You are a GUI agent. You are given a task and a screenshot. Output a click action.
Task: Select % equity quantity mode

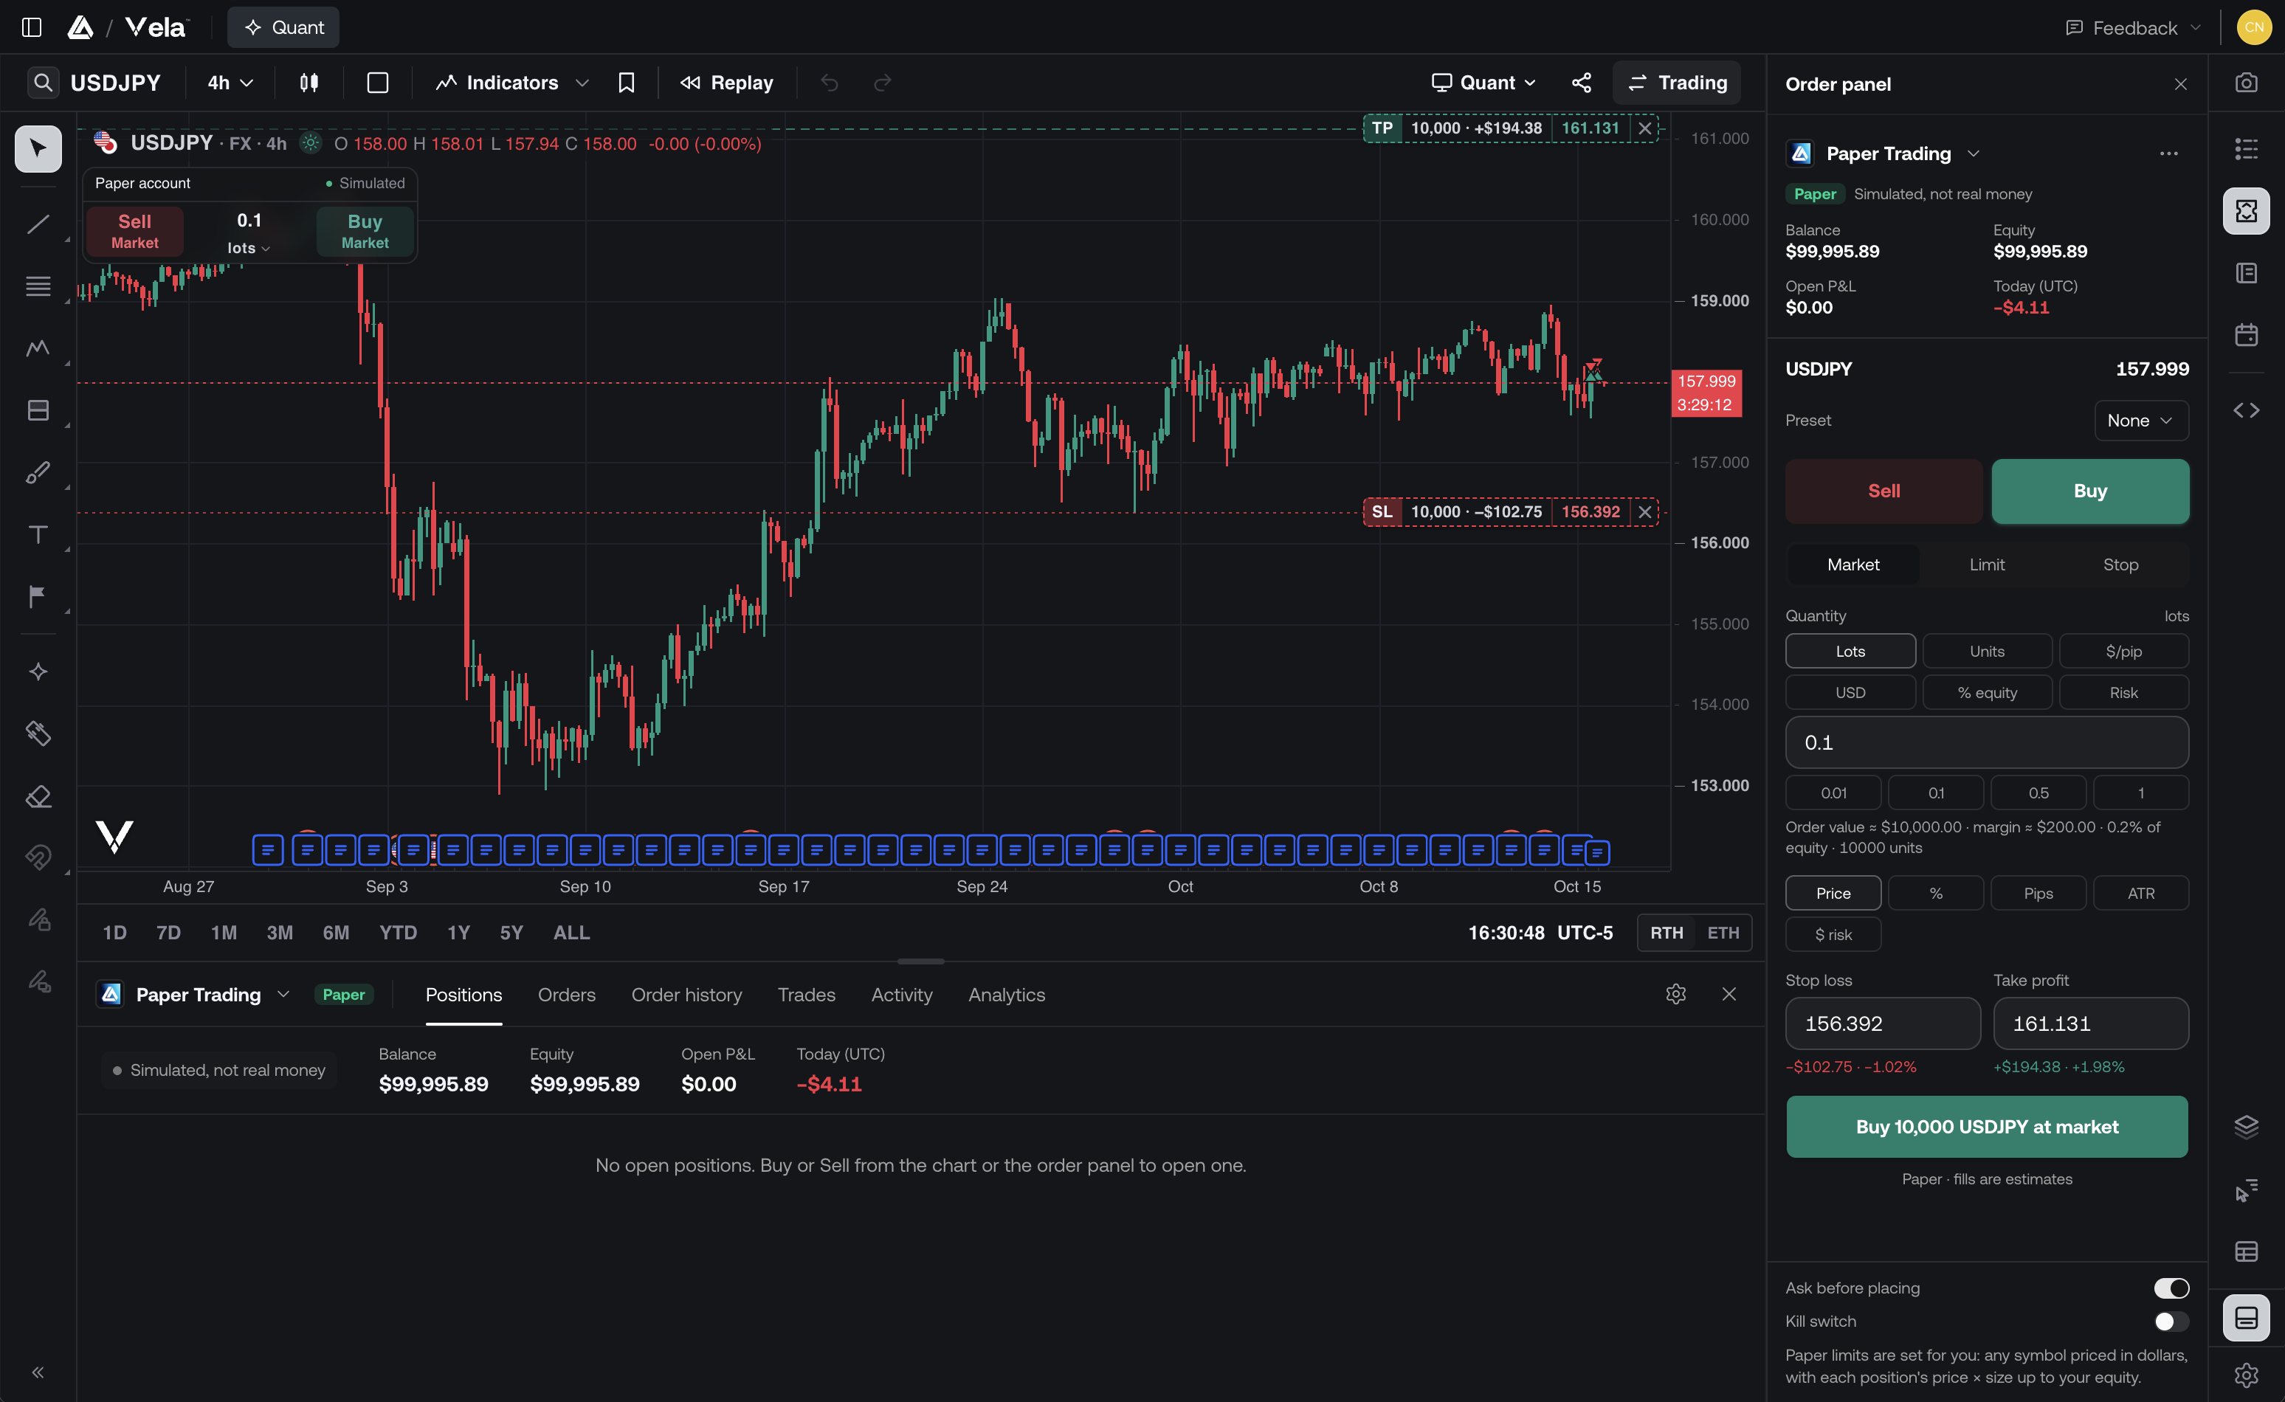coord(1986,693)
